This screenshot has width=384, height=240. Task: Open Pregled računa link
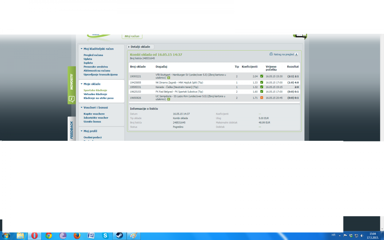(93, 55)
